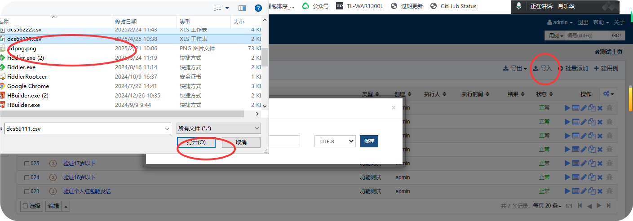Tick the checkbox for case 025
Image resolution: width=633 pixels, height=221 pixels.
click(x=27, y=164)
